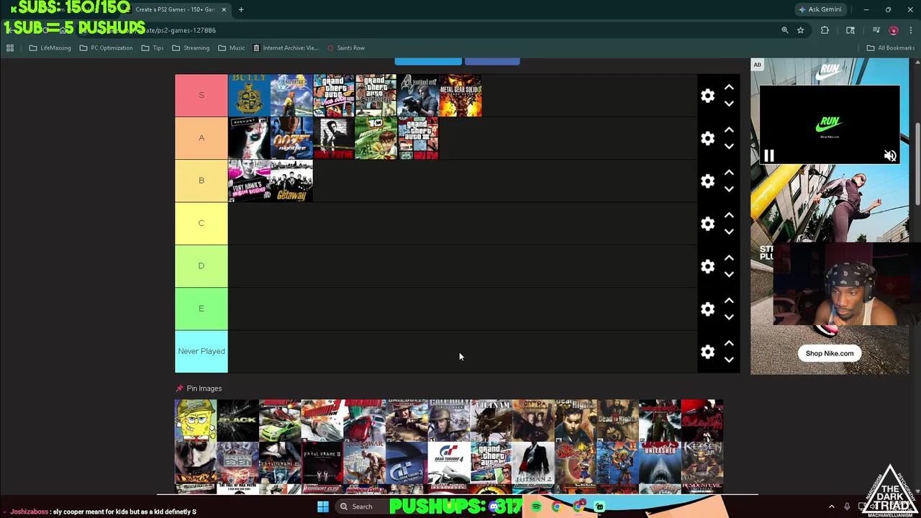Click the yellow C tier label
Image resolution: width=921 pixels, height=518 pixels.
[201, 223]
